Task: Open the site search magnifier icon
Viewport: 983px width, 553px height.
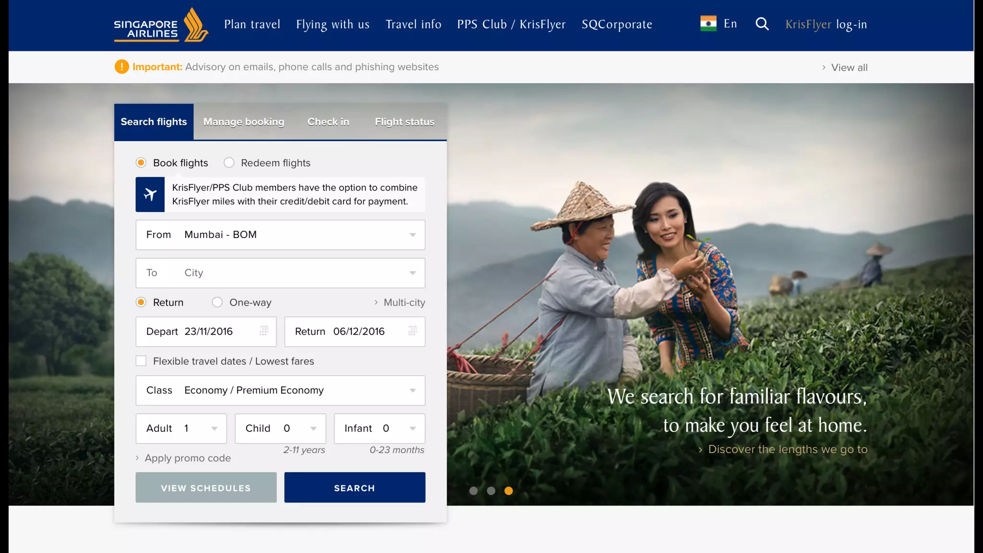Action: [x=762, y=24]
